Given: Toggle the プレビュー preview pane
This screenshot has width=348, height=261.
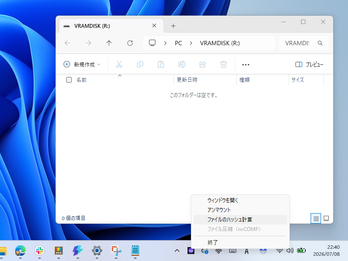Looking at the screenshot, I should point(309,64).
